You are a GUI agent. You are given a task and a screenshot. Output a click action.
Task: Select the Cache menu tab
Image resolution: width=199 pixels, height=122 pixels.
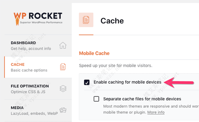coord(18,65)
